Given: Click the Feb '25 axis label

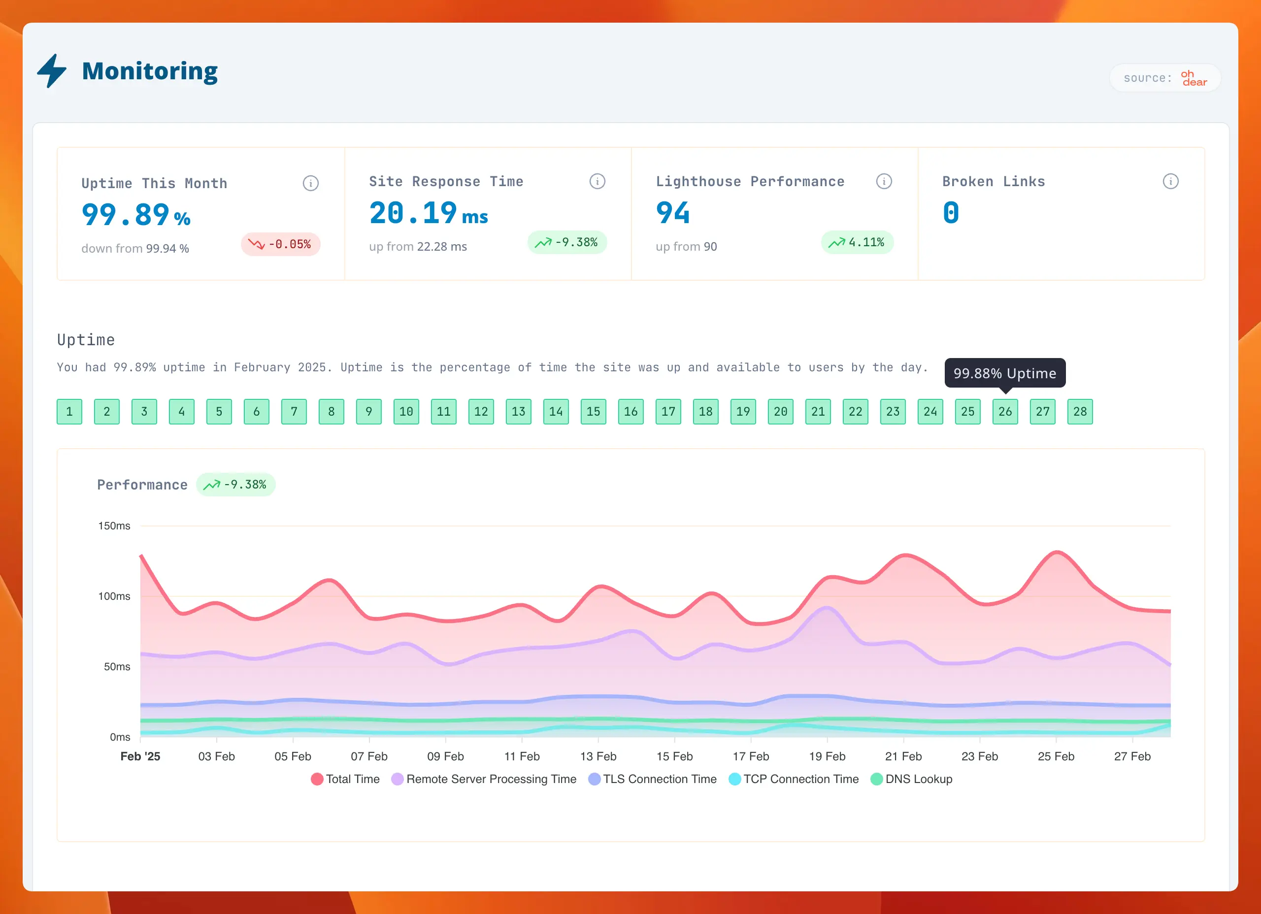Looking at the screenshot, I should [140, 756].
